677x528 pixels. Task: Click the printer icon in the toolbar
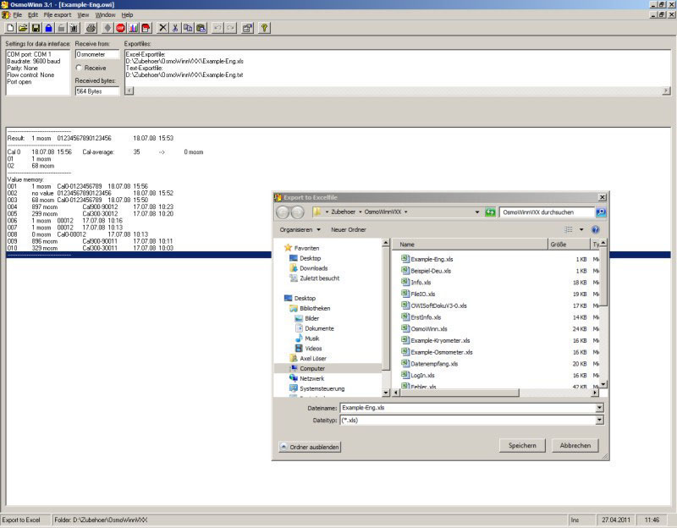point(91,28)
